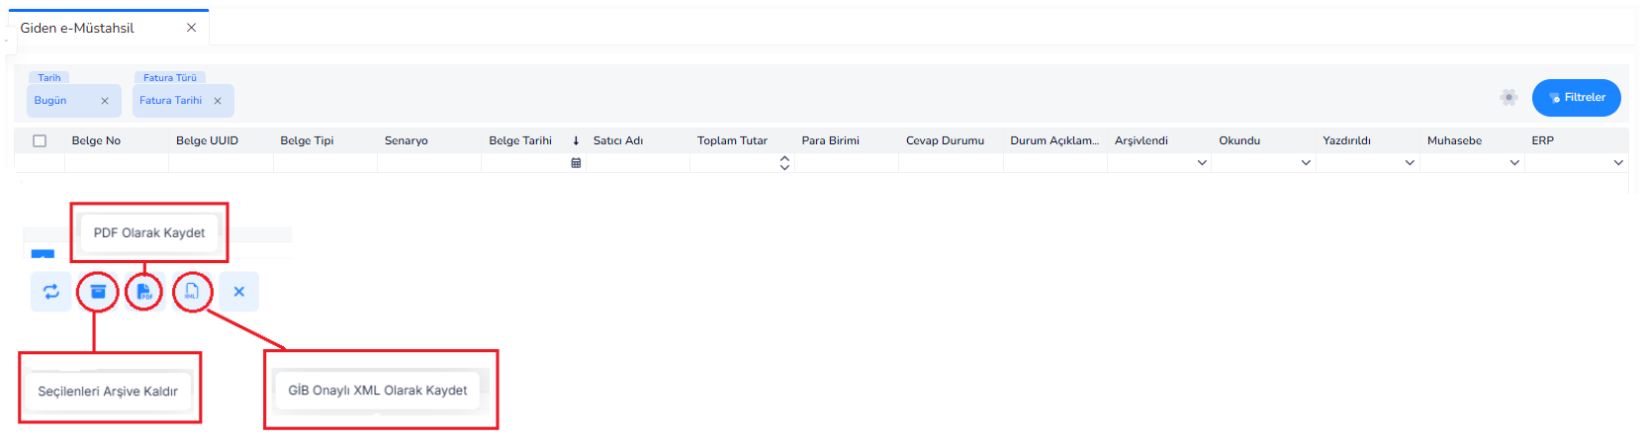The image size is (1643, 442).
Task: Save as PDF using the PDF icon
Action: tap(144, 292)
